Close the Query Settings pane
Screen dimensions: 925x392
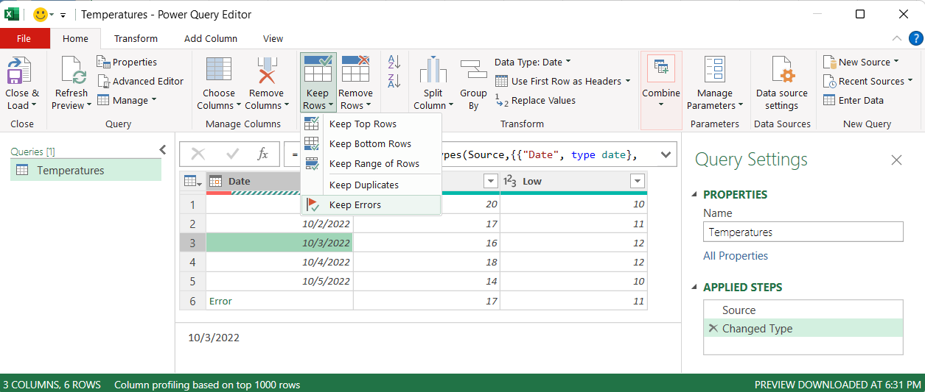click(x=897, y=160)
